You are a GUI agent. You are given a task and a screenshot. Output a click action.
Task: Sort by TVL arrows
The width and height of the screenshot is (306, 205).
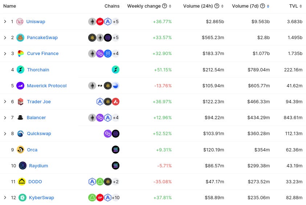coord(301,6)
